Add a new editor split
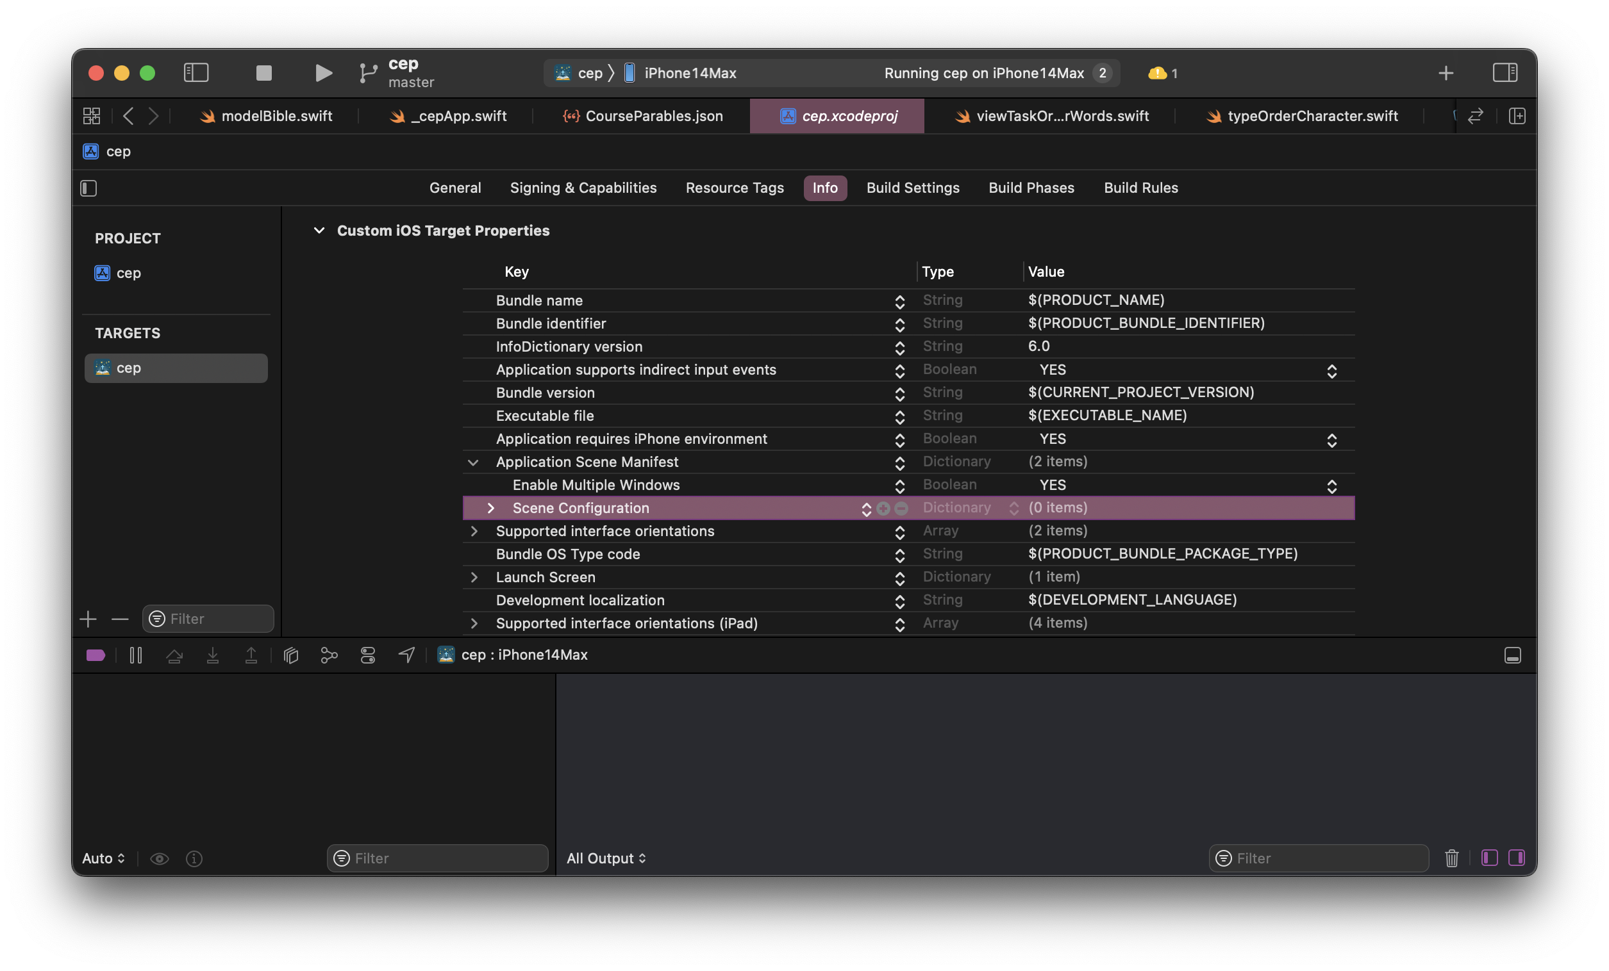 tap(1517, 116)
